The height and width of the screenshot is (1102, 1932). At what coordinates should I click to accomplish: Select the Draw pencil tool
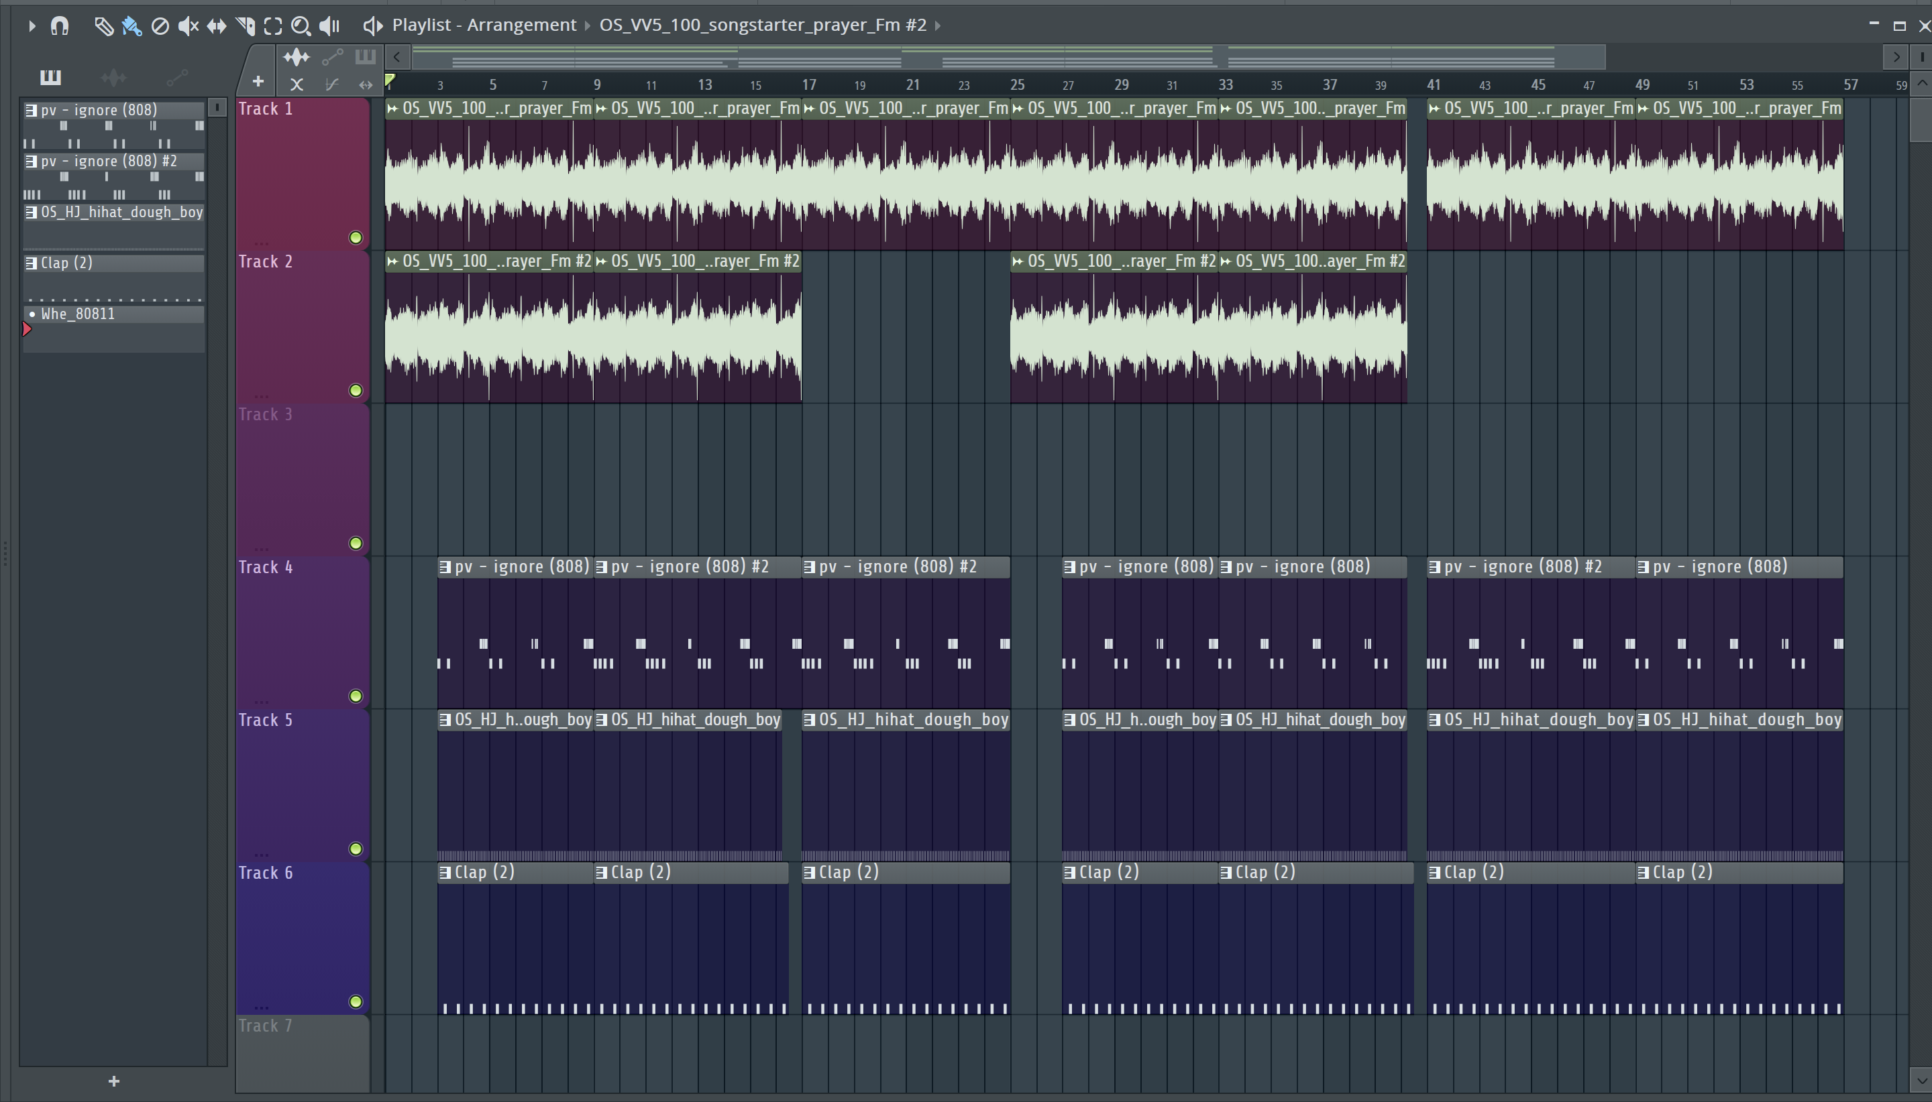(x=104, y=27)
